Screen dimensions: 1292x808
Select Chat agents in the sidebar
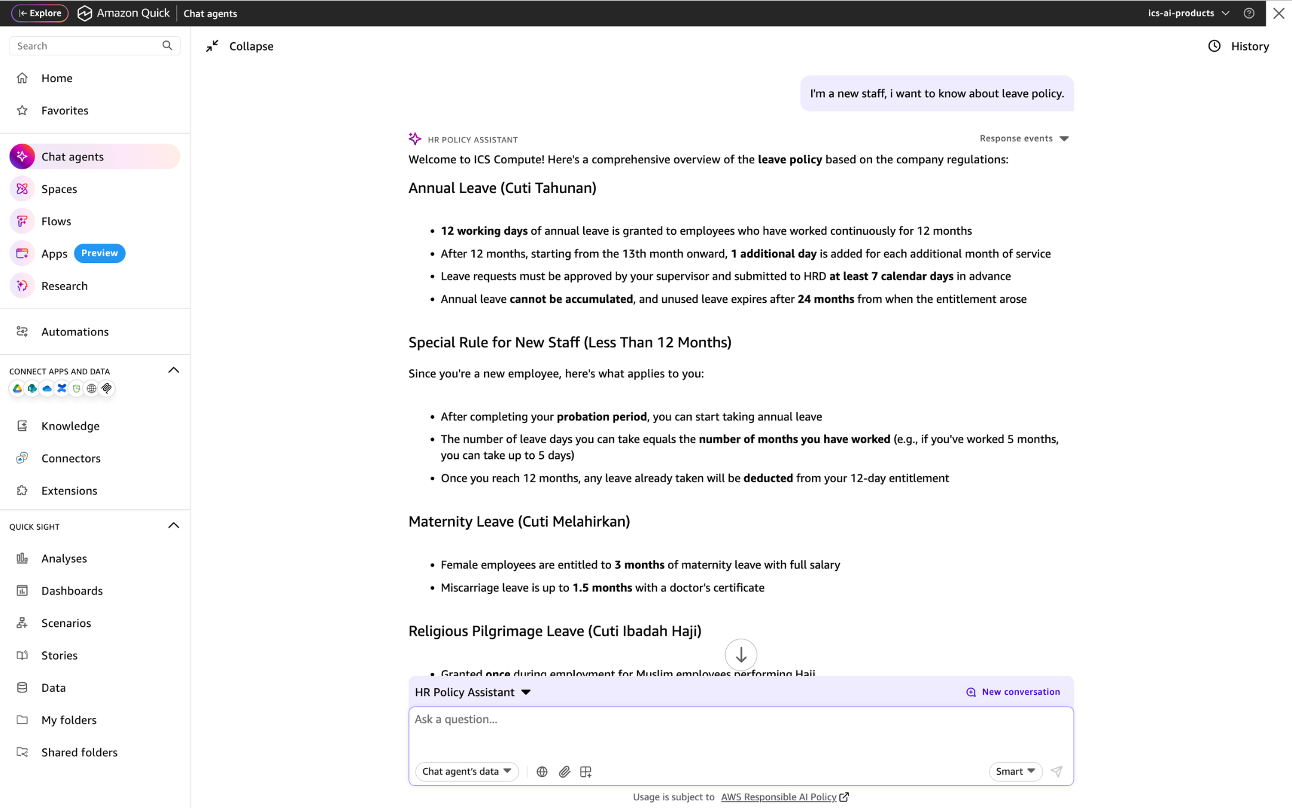click(95, 157)
